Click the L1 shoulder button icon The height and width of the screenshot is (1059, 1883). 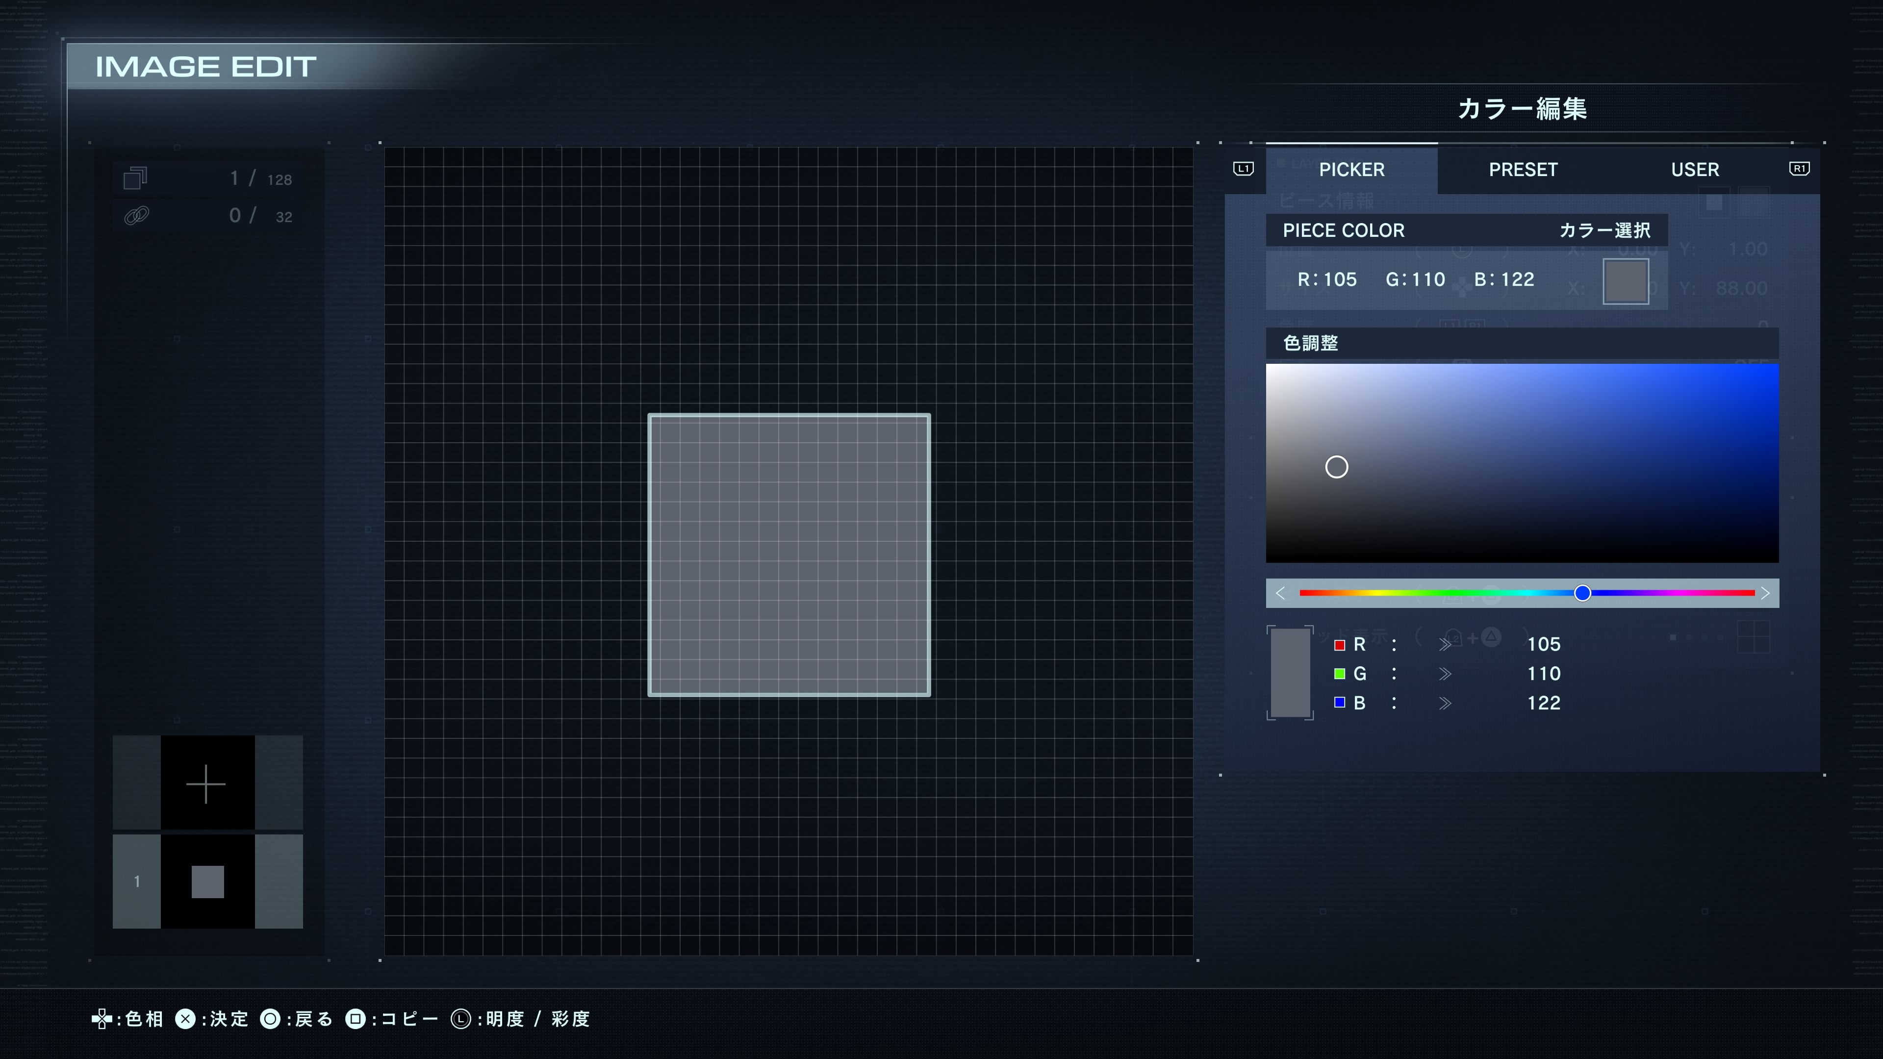[x=1243, y=169]
